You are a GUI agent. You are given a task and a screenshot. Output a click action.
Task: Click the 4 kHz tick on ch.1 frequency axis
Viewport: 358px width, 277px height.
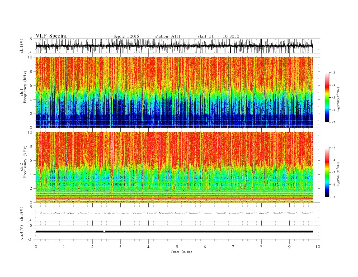31,100
